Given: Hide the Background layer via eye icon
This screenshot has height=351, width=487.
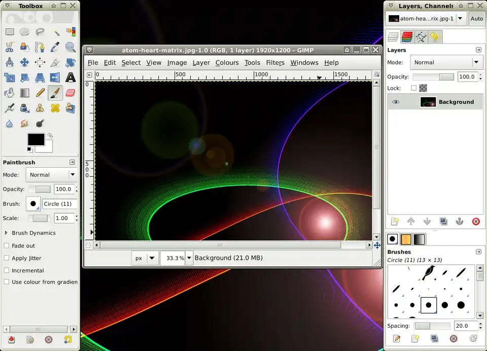Looking at the screenshot, I should coord(396,102).
